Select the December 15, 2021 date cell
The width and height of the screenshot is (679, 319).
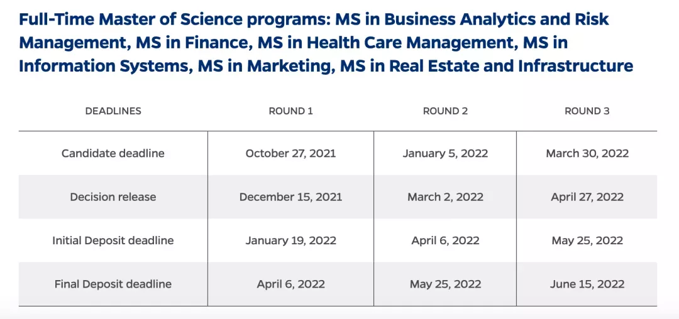pyautogui.click(x=290, y=197)
